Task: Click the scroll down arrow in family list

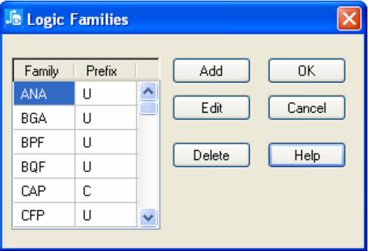Action: 148,218
